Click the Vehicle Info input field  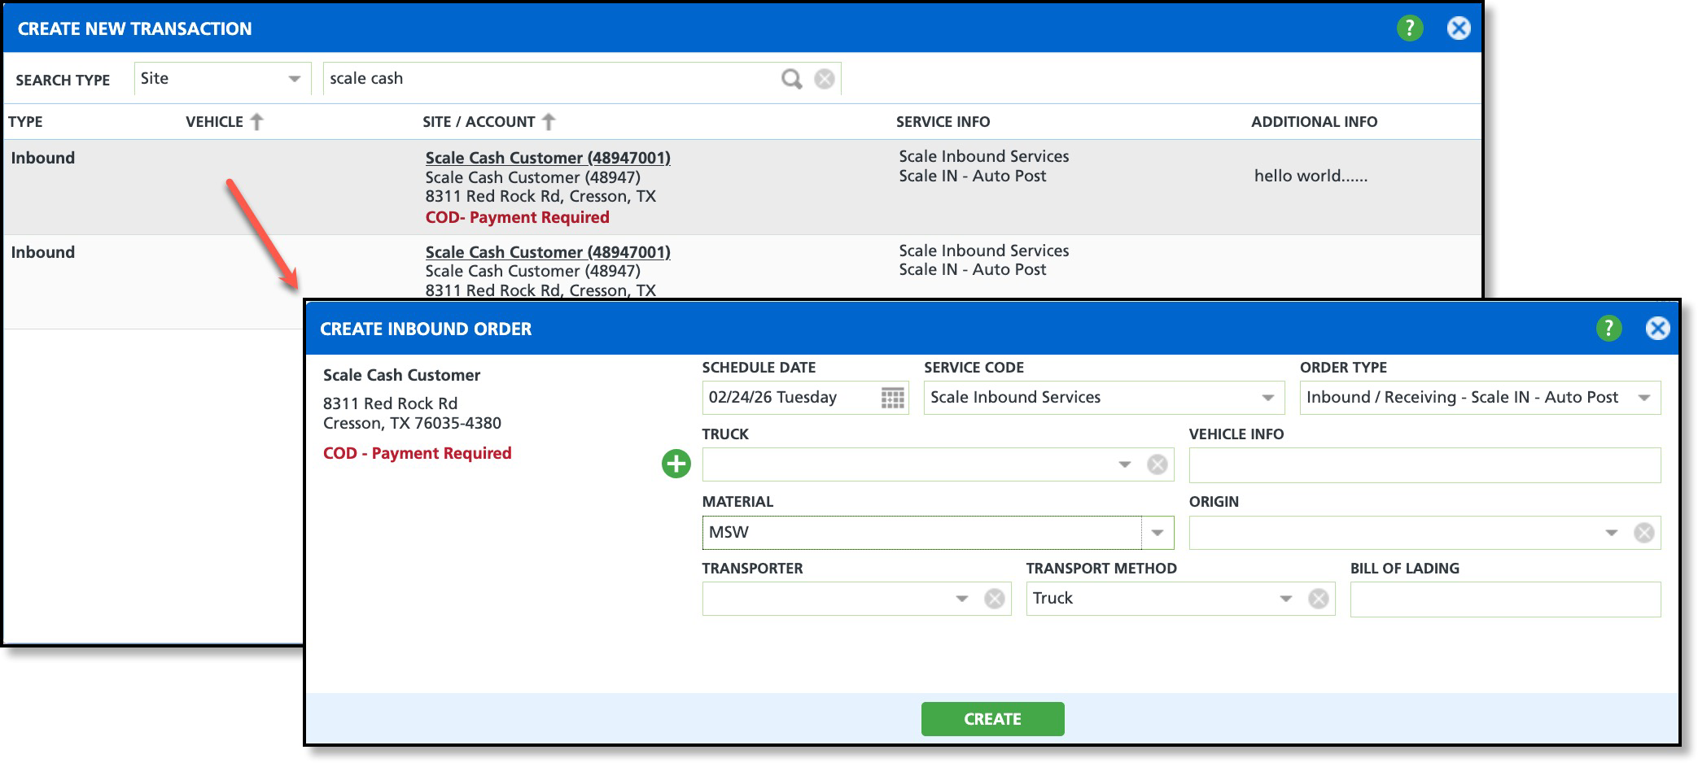[1424, 465]
